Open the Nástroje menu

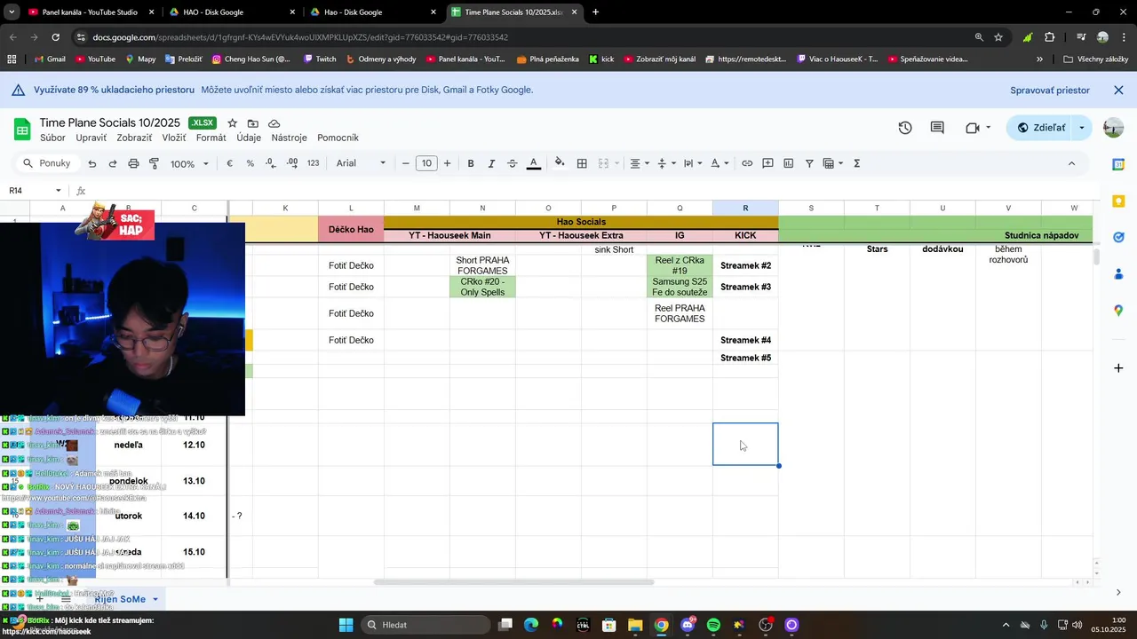click(x=289, y=138)
